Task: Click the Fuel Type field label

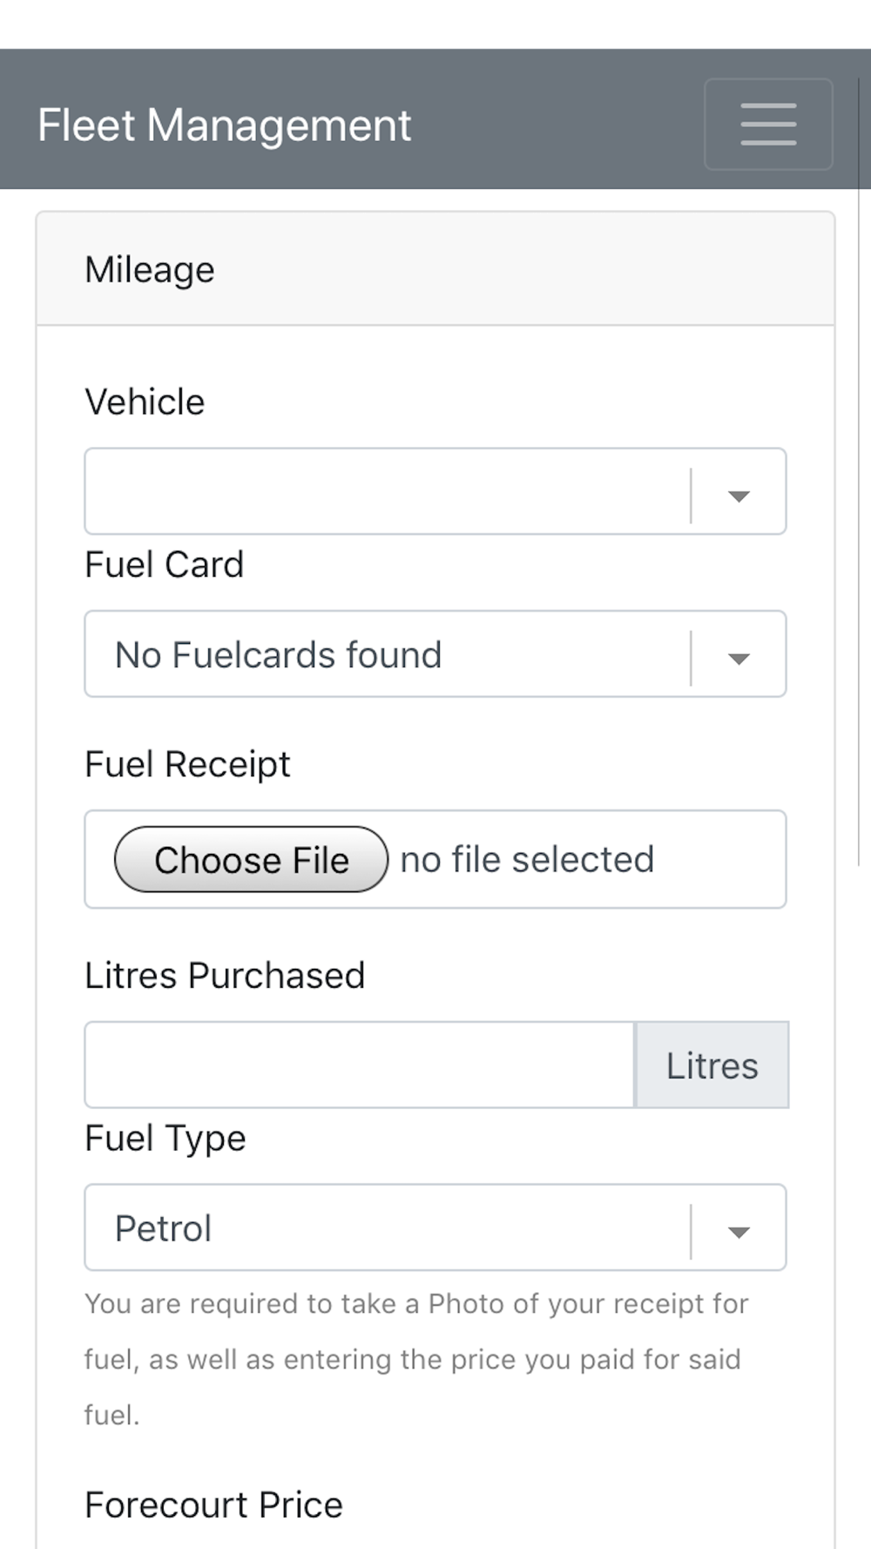Action: pyautogui.click(x=165, y=1139)
